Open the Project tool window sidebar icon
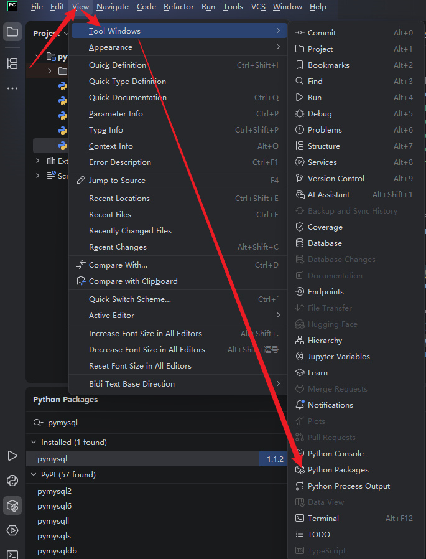This screenshot has width=426, height=559. click(x=12, y=32)
